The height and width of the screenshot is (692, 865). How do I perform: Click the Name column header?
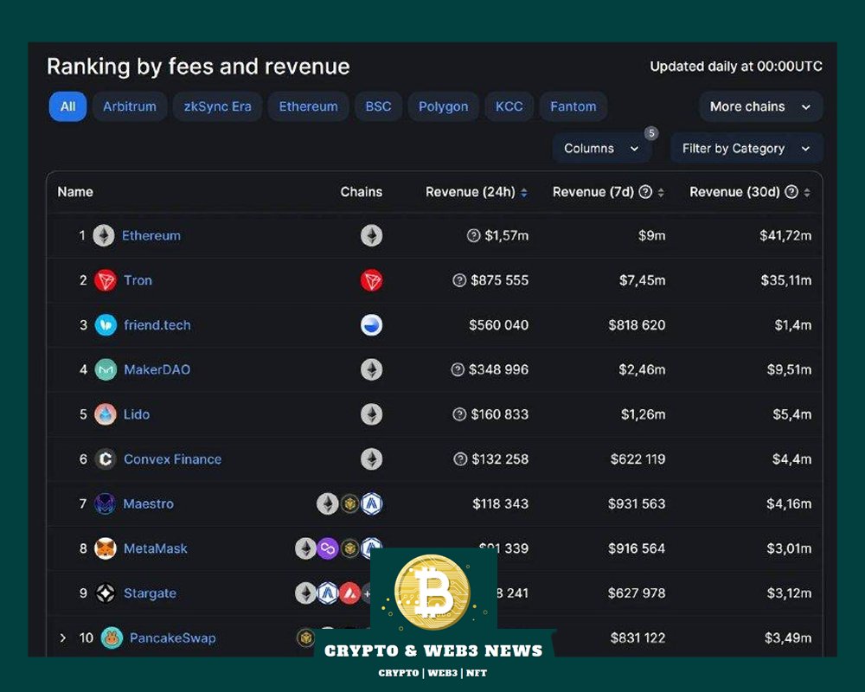75,192
